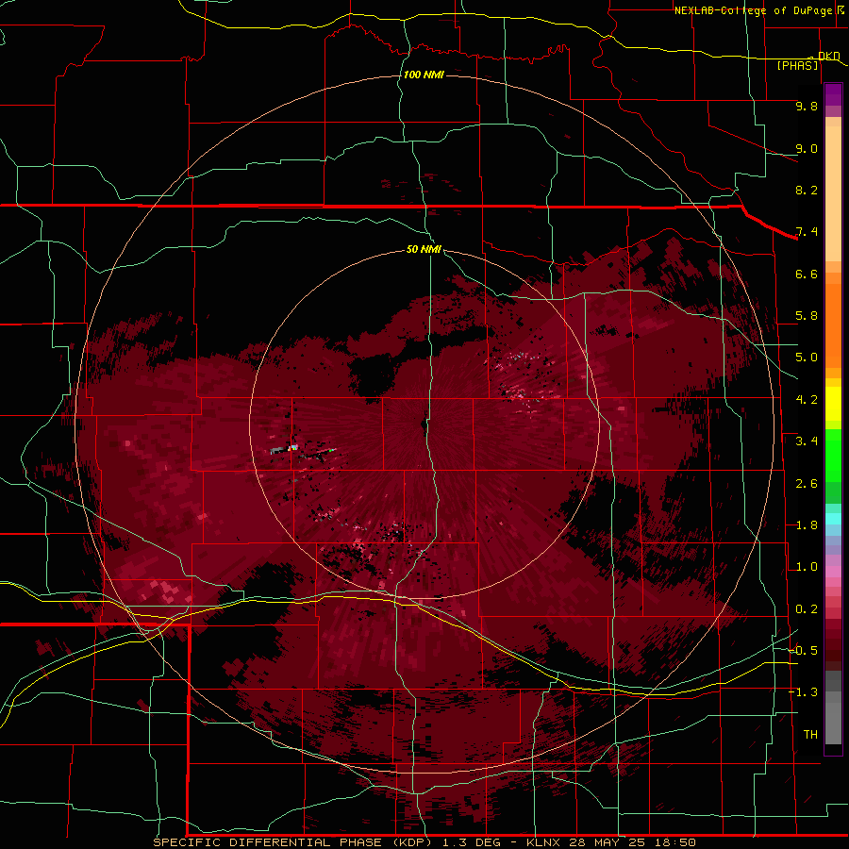The height and width of the screenshot is (849, 849).
Task: Click the [PHAS] units label
Action: 797,66
